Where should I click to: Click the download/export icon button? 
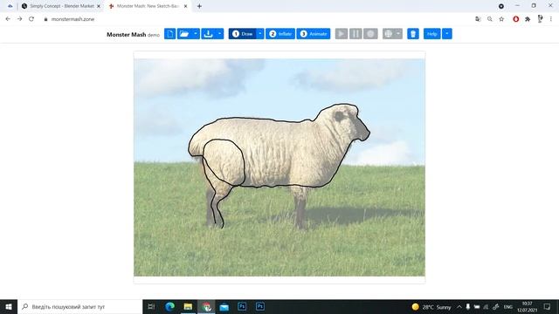point(208,34)
